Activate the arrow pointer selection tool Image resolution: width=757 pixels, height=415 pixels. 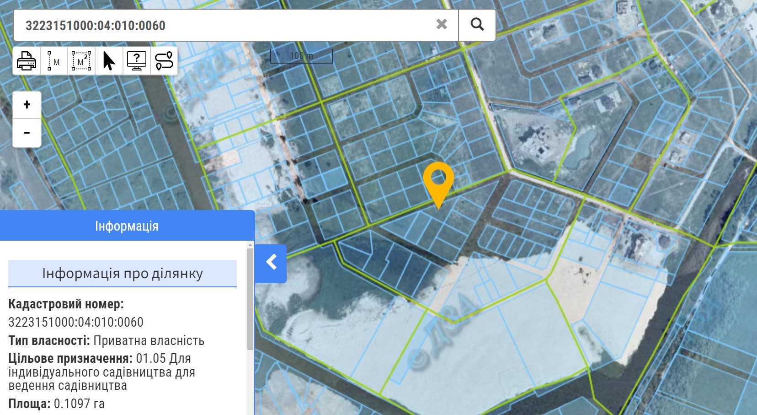click(x=109, y=61)
